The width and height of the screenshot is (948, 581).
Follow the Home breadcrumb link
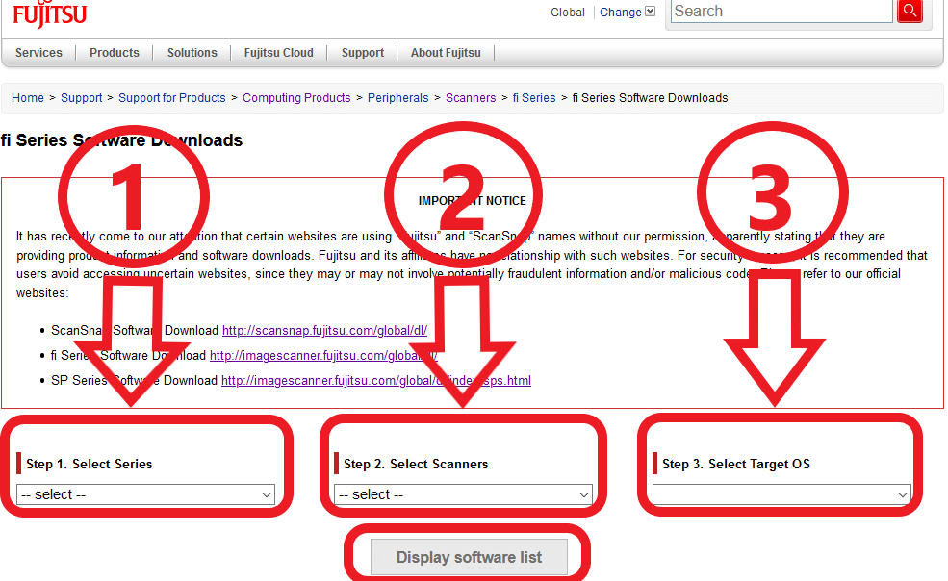(28, 98)
